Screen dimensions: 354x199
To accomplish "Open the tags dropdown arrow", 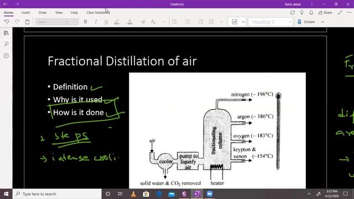I will 243,22.
